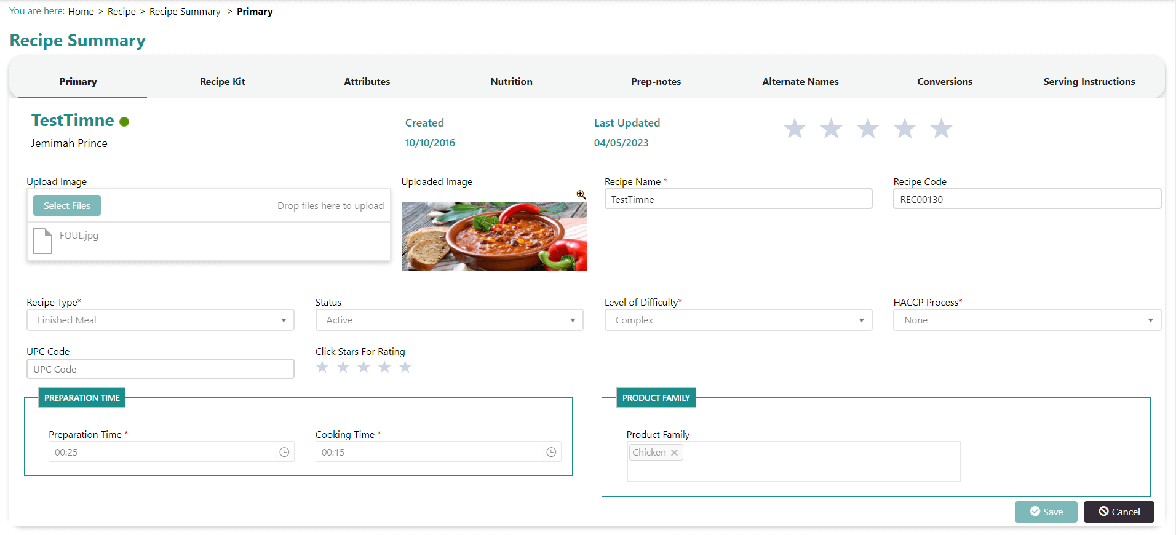1176x535 pixels.
Task: Open the Recipe Type dropdown
Action: click(x=160, y=320)
